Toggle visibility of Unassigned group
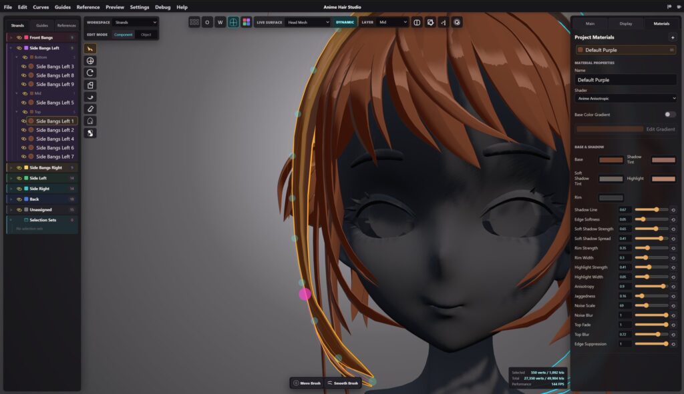Image resolution: width=684 pixels, height=394 pixels. pyautogui.click(x=19, y=209)
